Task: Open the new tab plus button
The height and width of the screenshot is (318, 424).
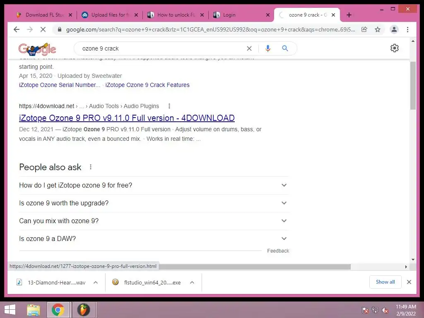Action: point(349,15)
